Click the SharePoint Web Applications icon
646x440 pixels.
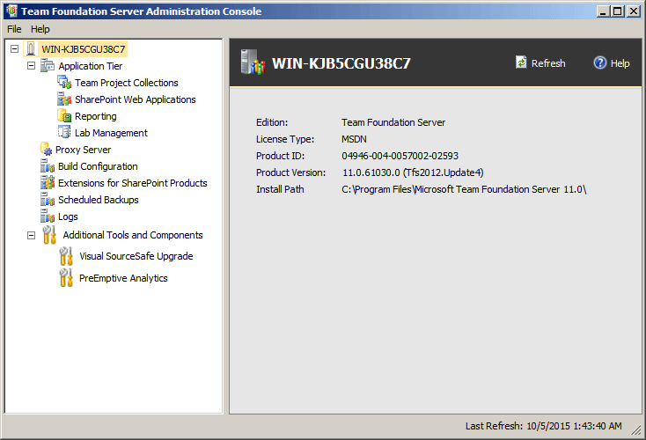(x=64, y=99)
